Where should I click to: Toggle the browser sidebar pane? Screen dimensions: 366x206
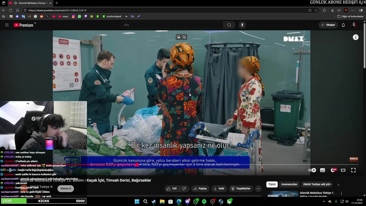(361, 10)
